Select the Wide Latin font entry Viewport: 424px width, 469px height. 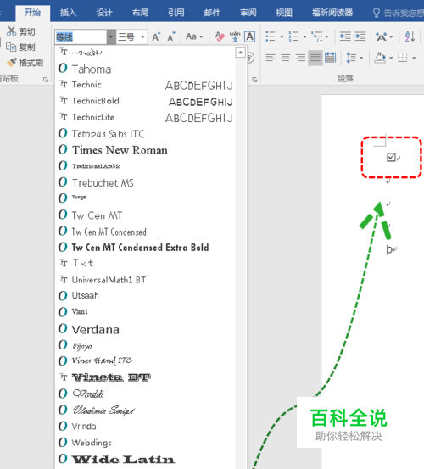[145, 459]
